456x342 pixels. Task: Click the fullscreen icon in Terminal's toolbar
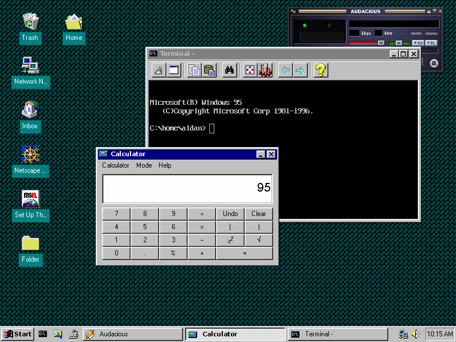click(x=248, y=70)
